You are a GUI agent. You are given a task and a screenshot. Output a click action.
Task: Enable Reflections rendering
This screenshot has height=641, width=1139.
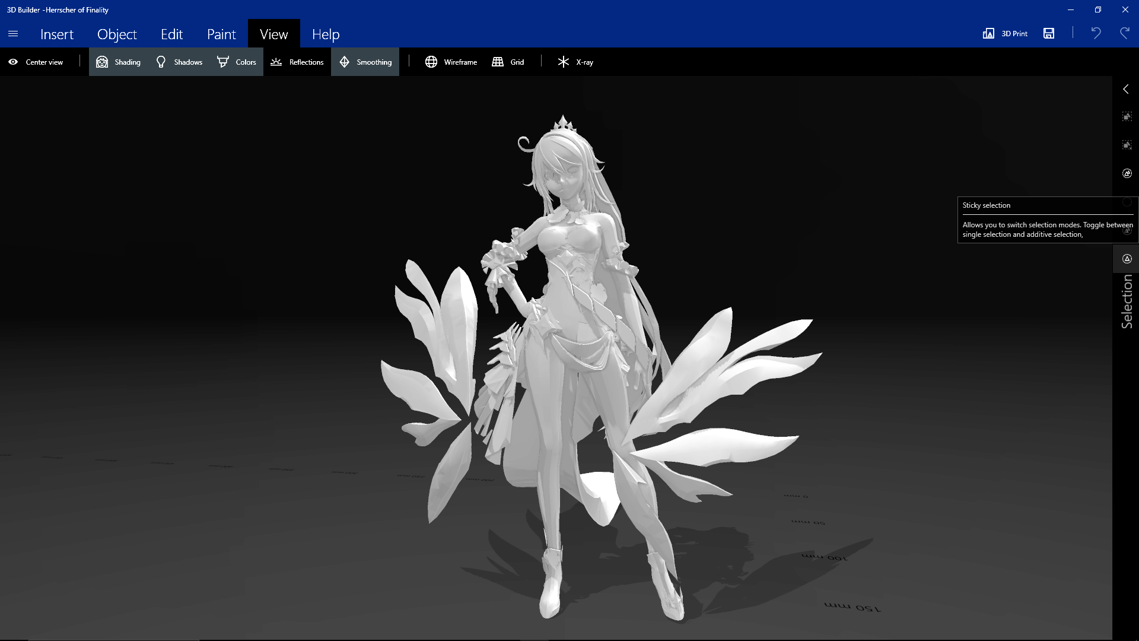(276, 62)
